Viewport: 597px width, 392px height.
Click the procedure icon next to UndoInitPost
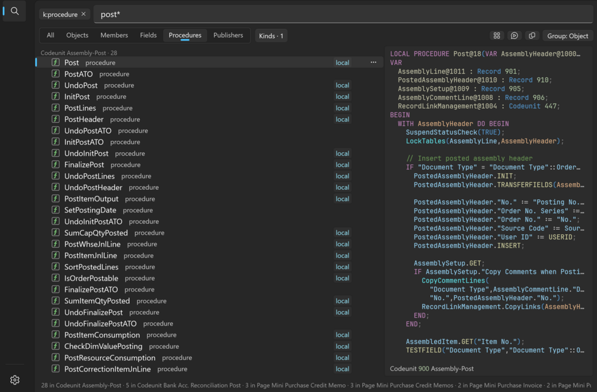56,153
